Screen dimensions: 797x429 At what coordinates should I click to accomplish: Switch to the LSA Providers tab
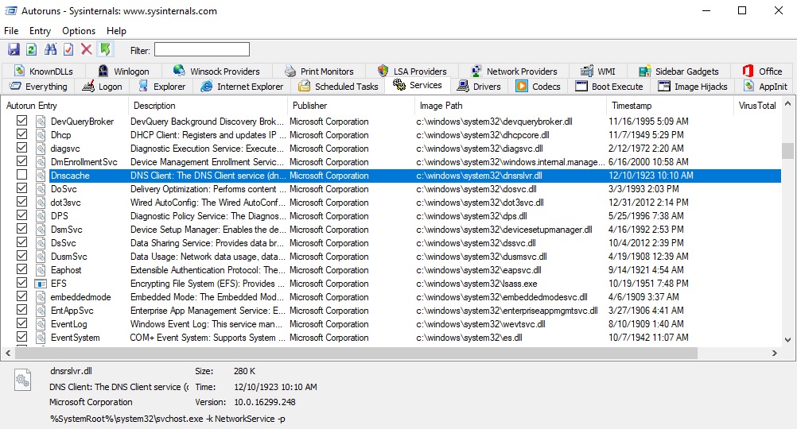tap(412, 71)
